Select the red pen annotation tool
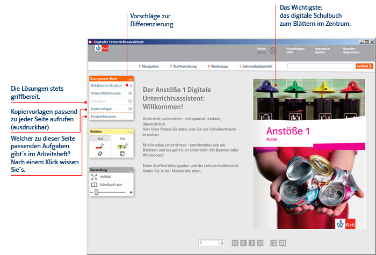 (100, 146)
